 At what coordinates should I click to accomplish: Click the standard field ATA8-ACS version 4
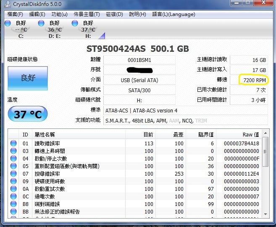tap(186, 111)
